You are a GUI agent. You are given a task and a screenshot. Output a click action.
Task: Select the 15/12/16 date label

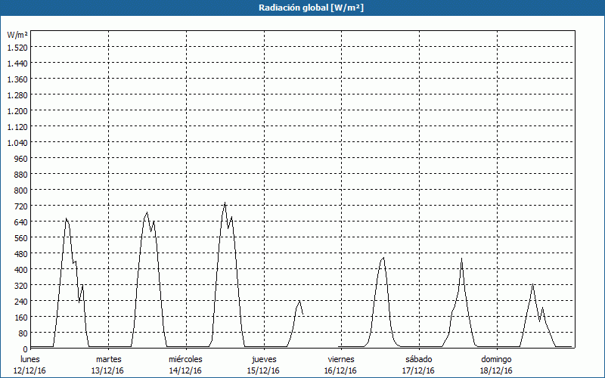point(264,370)
